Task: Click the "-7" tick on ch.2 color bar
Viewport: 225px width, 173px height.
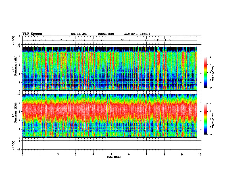Action: point(210,111)
